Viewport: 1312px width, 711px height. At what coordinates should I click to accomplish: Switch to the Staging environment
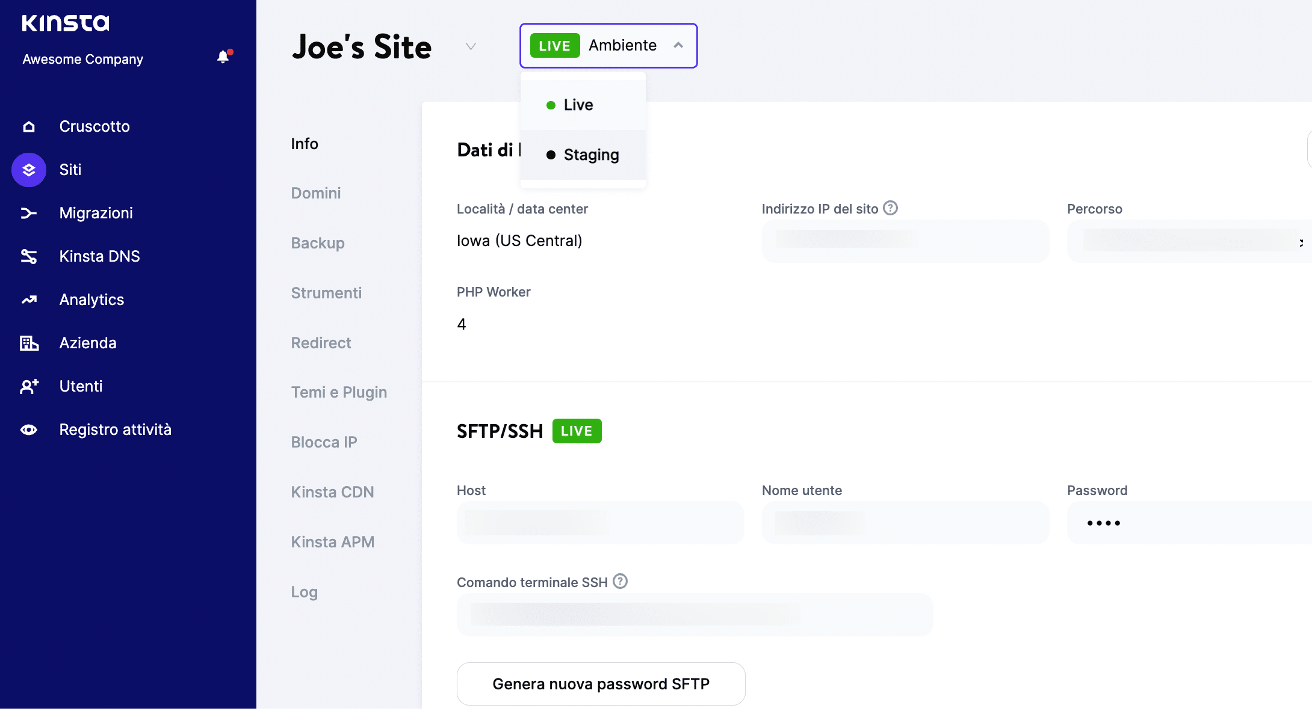click(590, 155)
